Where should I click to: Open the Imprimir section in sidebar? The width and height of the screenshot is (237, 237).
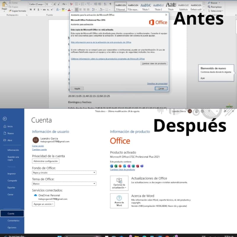point(12,174)
